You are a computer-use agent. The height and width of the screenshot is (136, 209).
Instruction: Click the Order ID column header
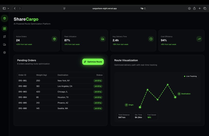coord(22,75)
